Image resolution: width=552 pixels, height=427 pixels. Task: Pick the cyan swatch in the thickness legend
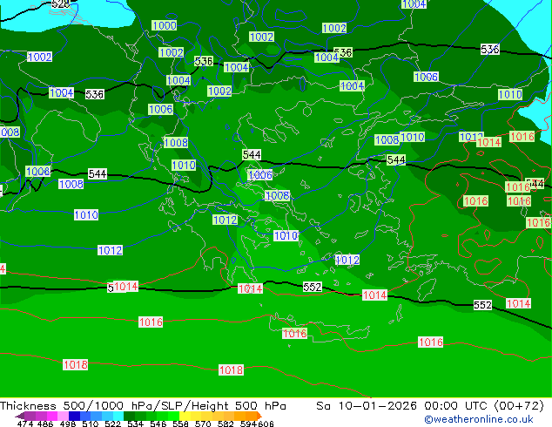(118, 416)
